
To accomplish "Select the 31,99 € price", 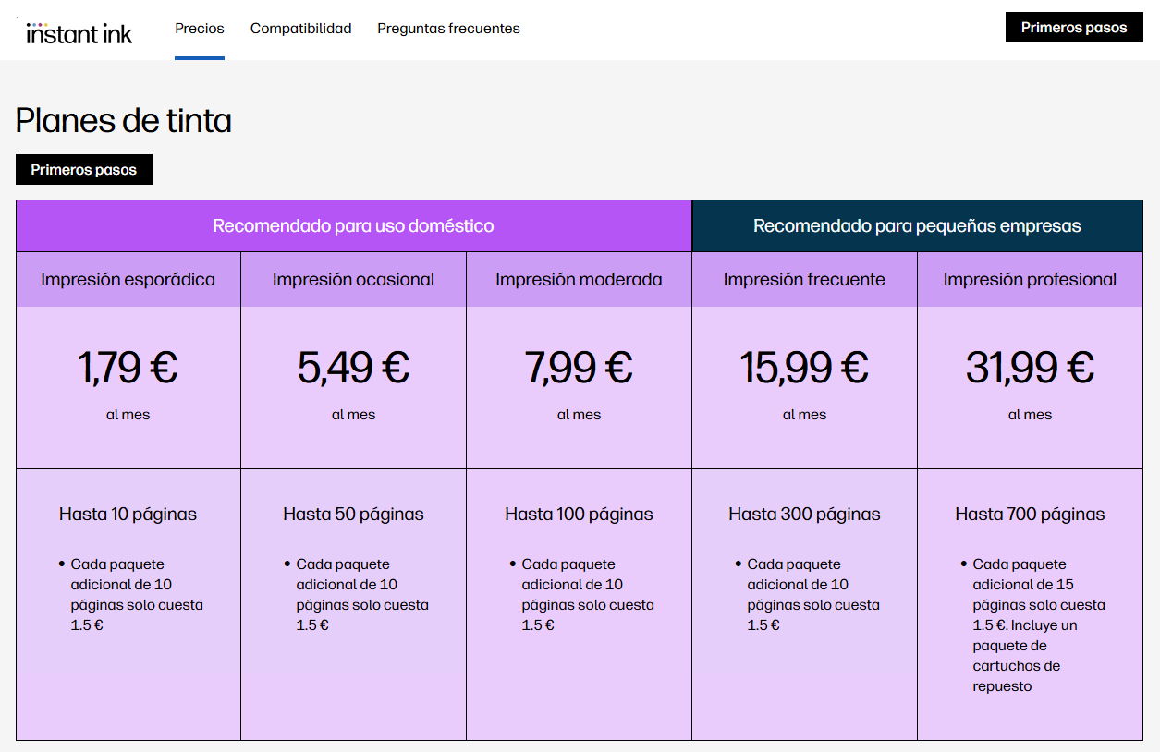I will pyautogui.click(x=1030, y=368).
